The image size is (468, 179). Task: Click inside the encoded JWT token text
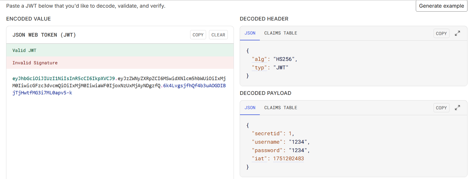coord(119,85)
